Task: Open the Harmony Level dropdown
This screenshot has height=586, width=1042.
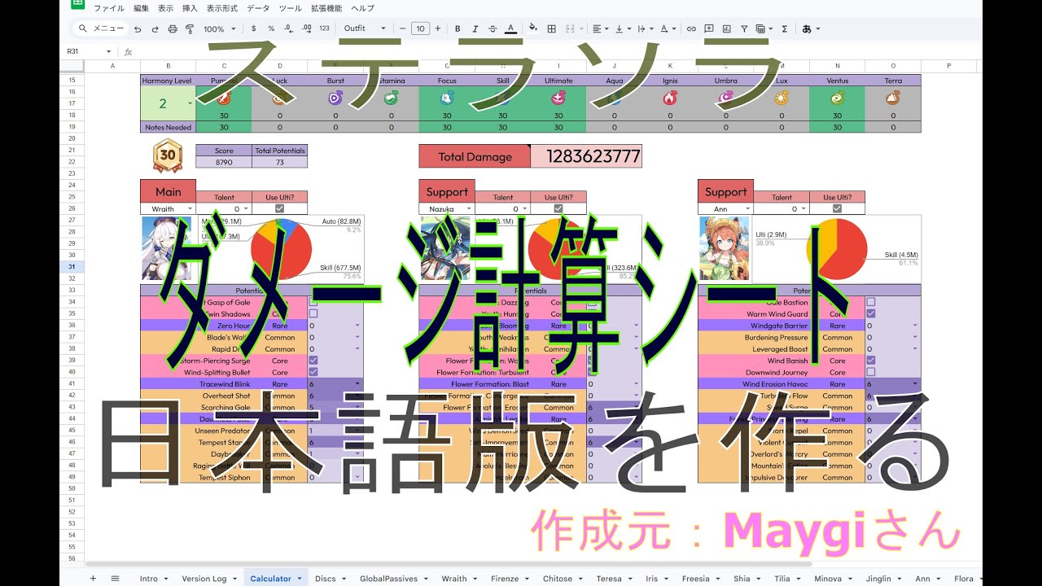Action: pyautogui.click(x=189, y=104)
